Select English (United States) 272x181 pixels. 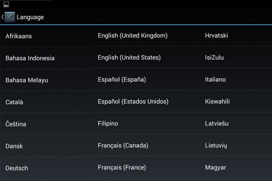click(x=129, y=58)
